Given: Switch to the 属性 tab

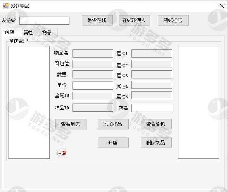Looking at the screenshot, I should pos(28,32).
